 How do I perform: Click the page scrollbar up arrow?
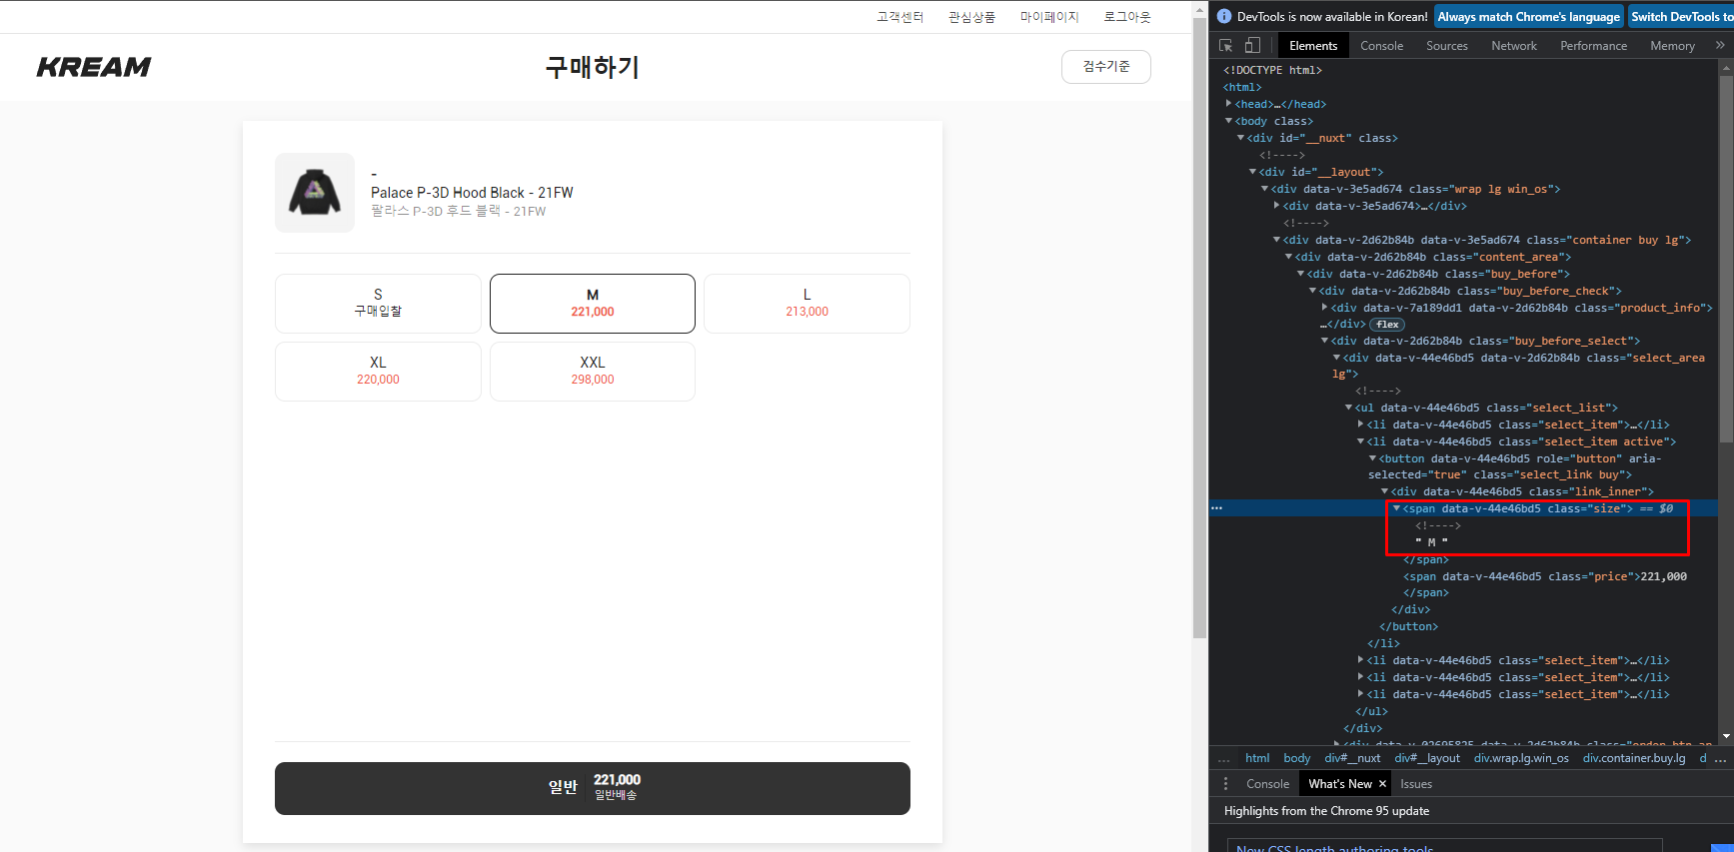coord(1200,9)
